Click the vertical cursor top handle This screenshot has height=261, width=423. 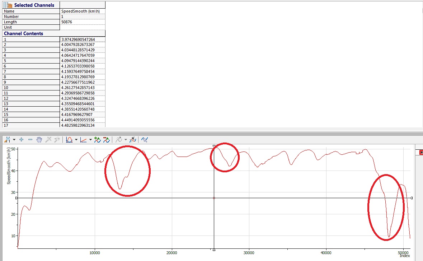(214, 146)
